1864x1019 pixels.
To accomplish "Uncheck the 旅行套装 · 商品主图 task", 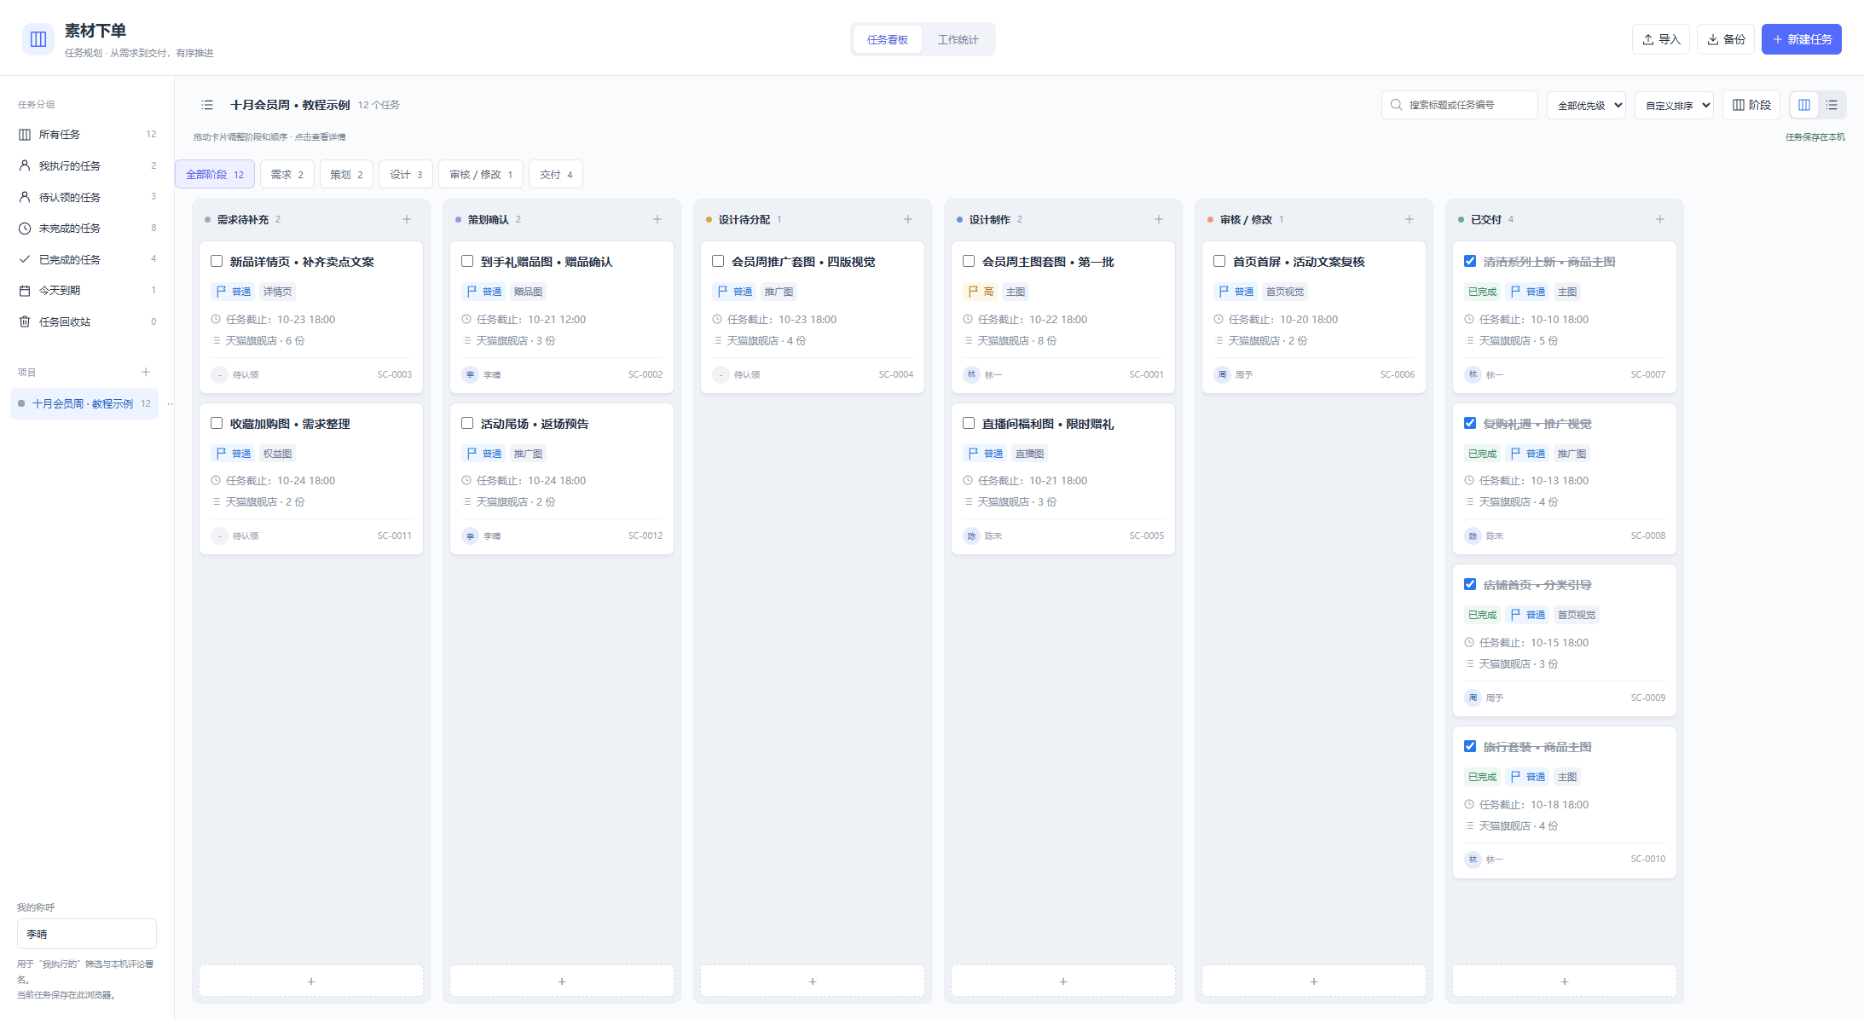I will click(x=1470, y=746).
